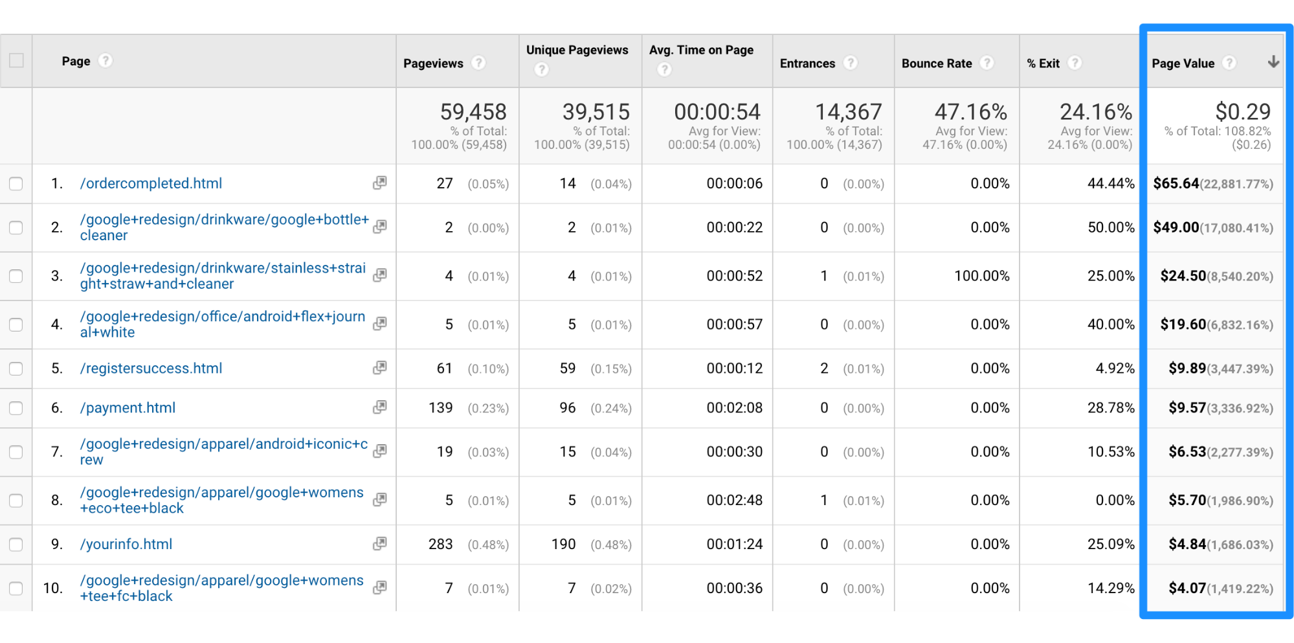Click help icon beside % Exit header
The width and height of the screenshot is (1294, 643).
[x=1075, y=63]
